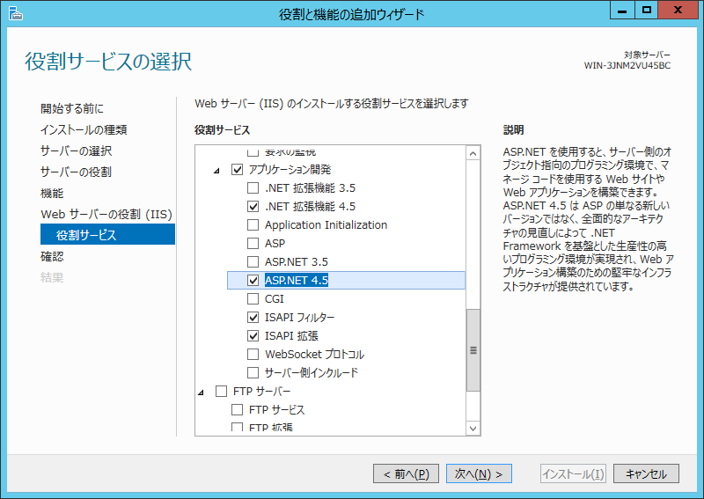The width and height of the screenshot is (704, 499).
Task: Enable the WebSocket プロトコル checkbox
Action: (253, 354)
